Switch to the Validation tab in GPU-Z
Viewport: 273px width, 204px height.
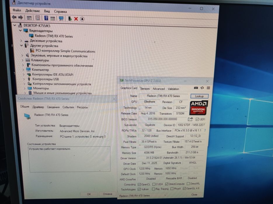[x=173, y=89]
